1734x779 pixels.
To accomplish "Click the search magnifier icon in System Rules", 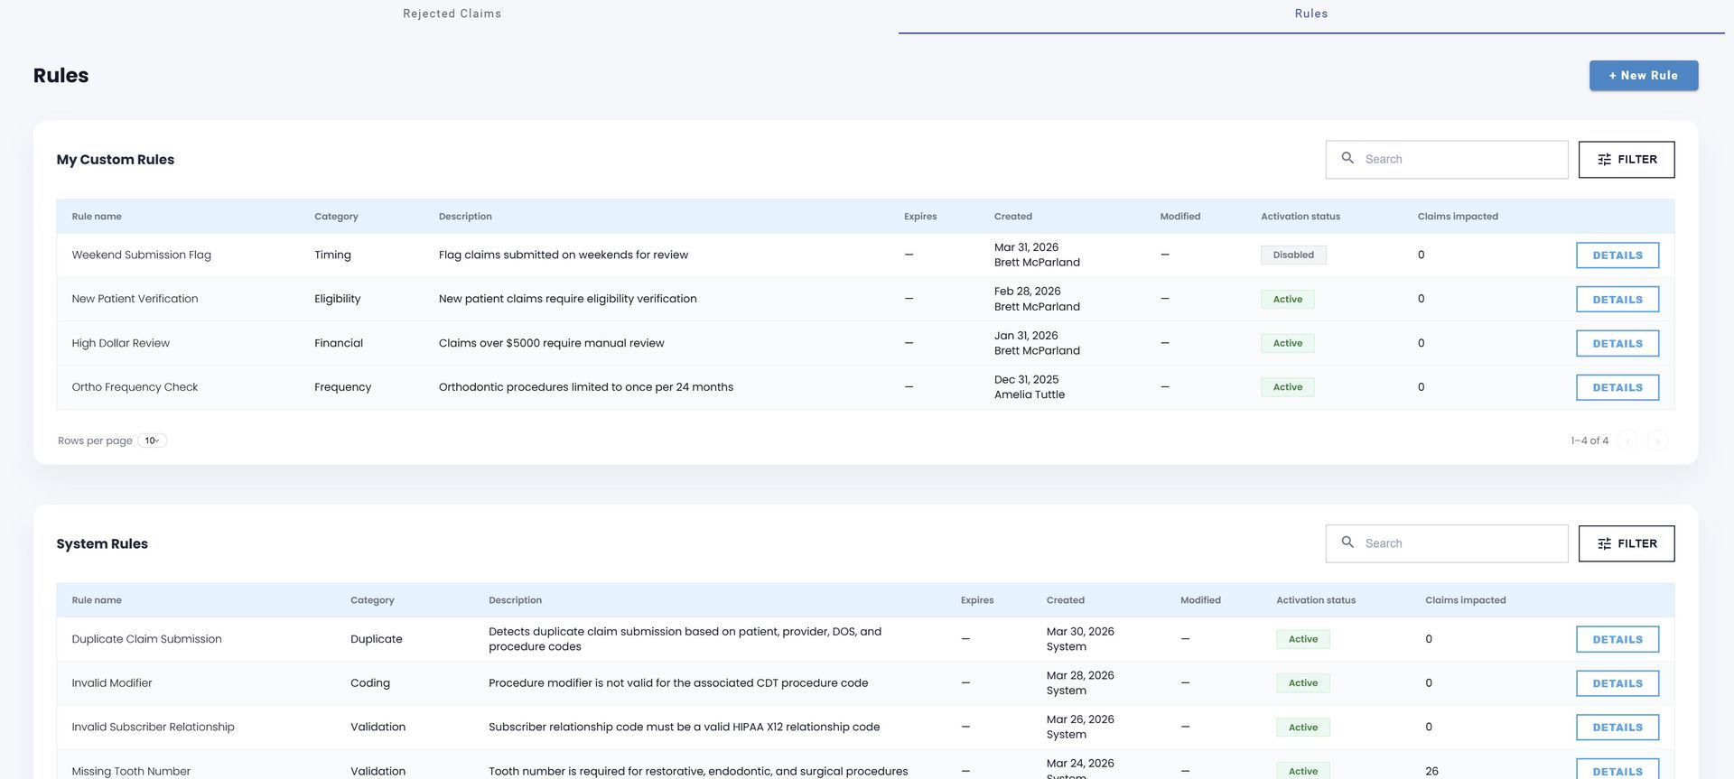I will [x=1347, y=543].
